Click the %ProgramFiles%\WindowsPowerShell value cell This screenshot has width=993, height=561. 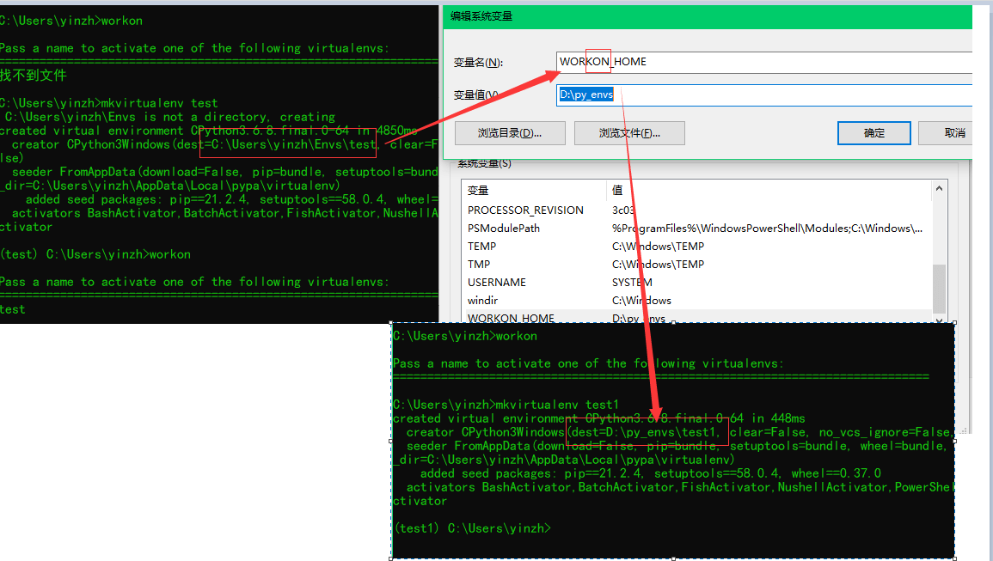click(x=767, y=229)
